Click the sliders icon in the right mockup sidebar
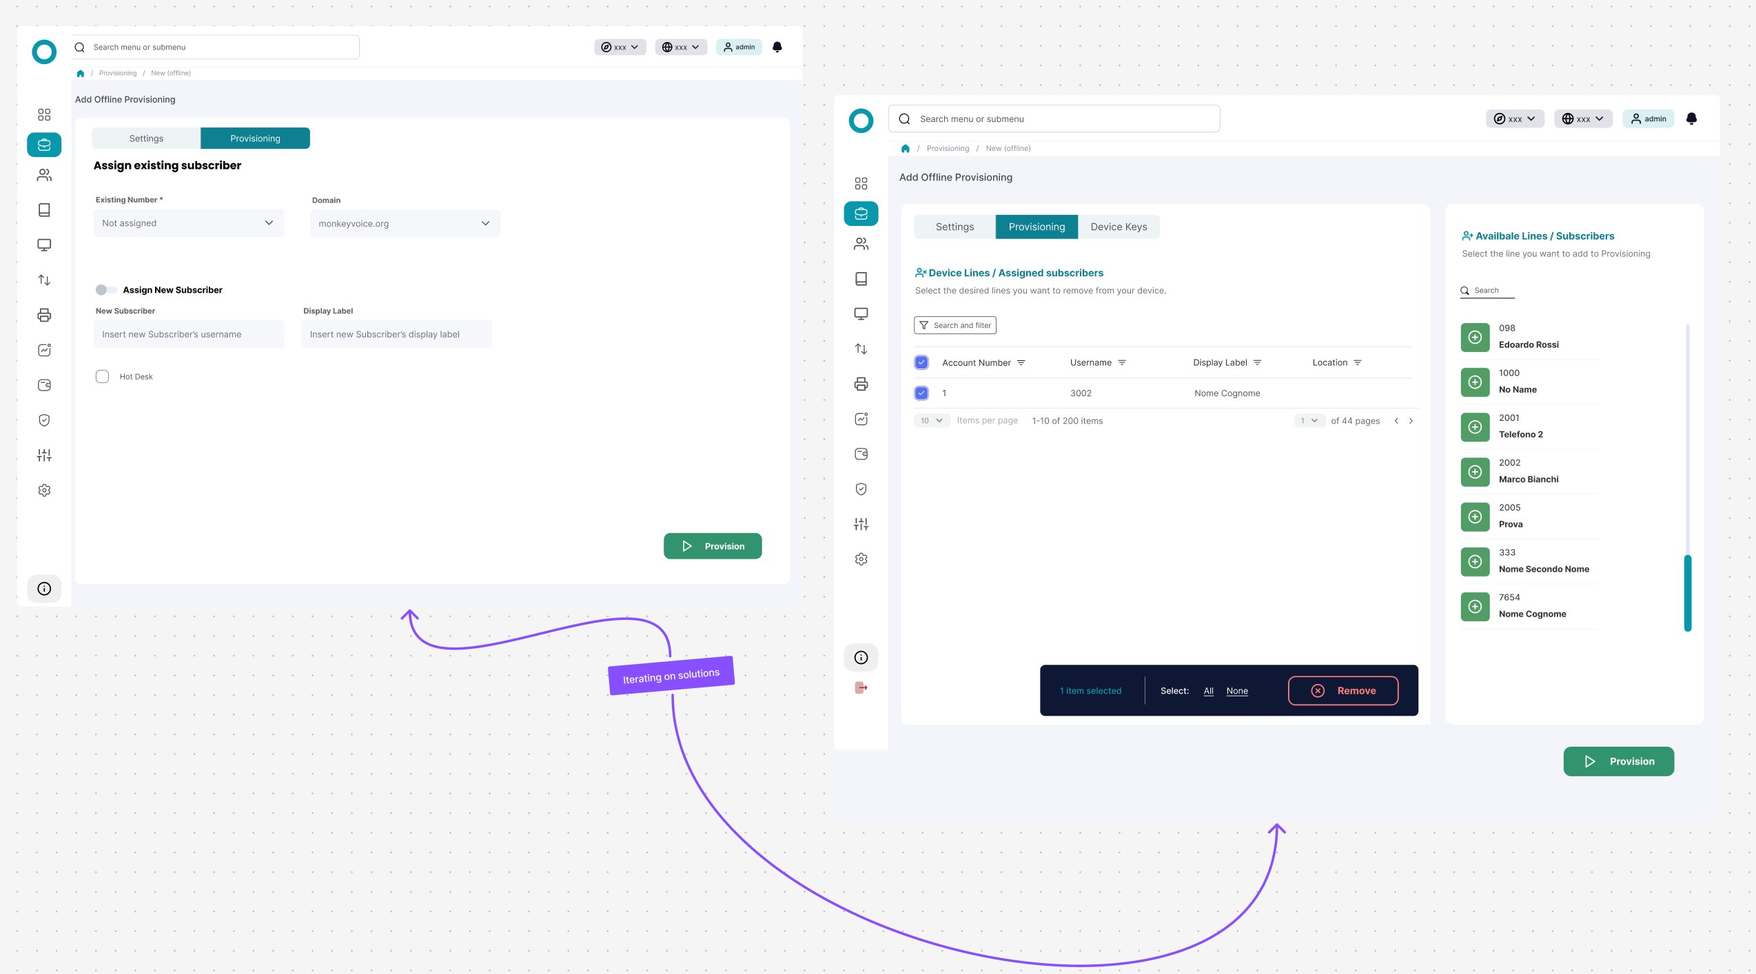Image resolution: width=1756 pixels, height=974 pixels. [861, 524]
